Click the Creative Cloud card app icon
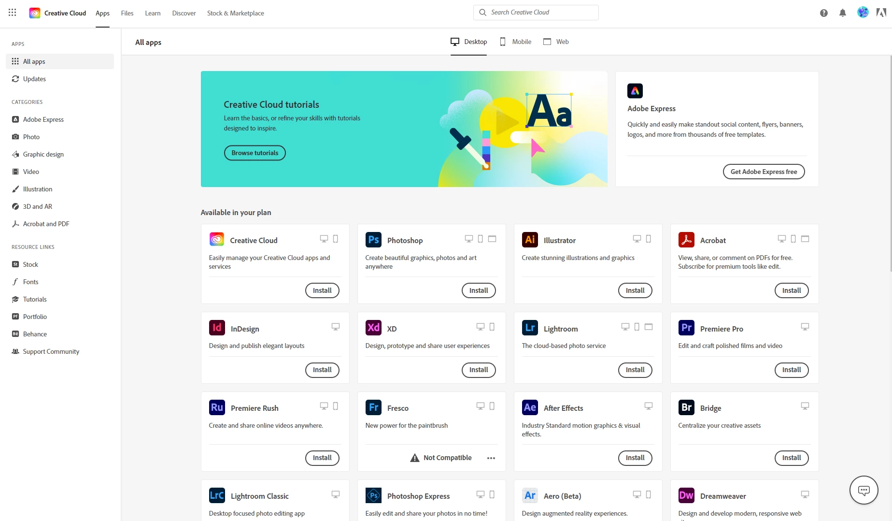 [x=217, y=239]
